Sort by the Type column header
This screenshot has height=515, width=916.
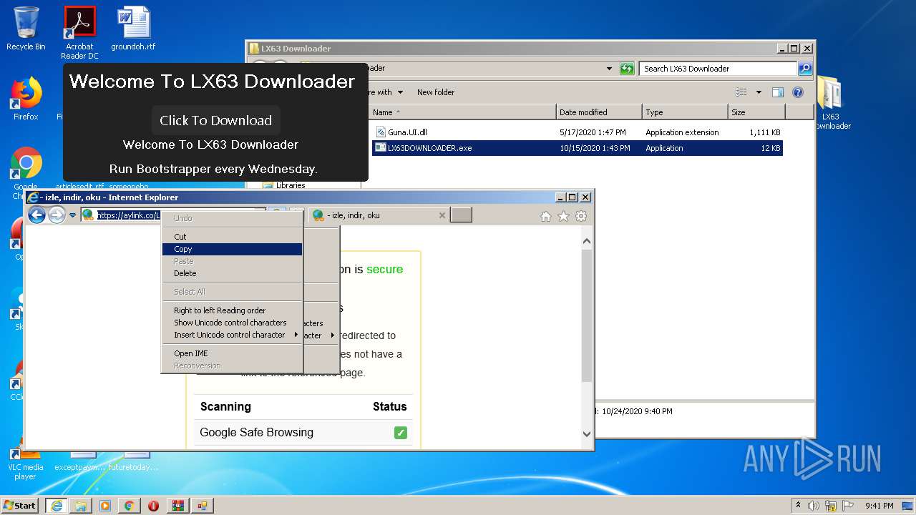click(x=685, y=112)
